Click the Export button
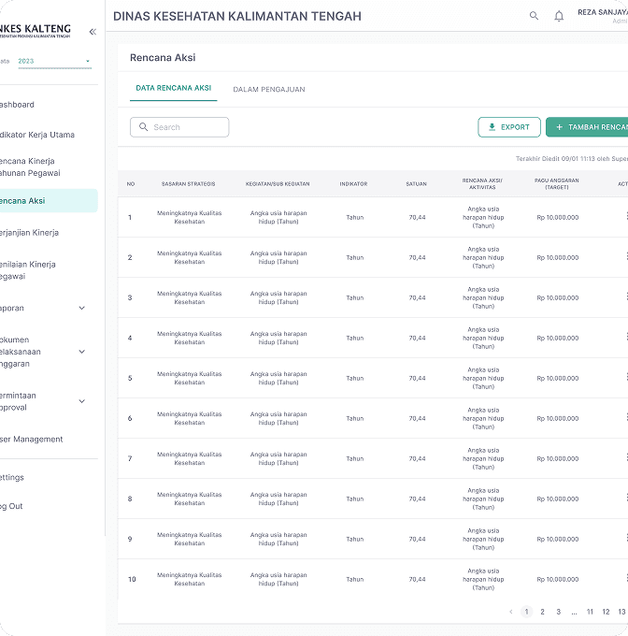The width and height of the screenshot is (628, 636). click(x=509, y=127)
